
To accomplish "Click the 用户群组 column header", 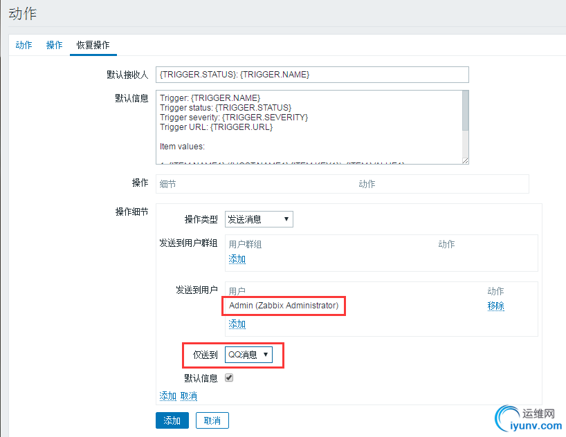I will click(245, 244).
